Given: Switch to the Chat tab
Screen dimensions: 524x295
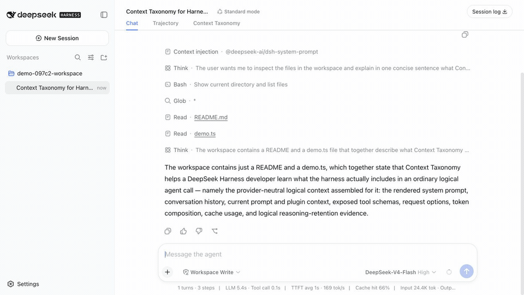Looking at the screenshot, I should coord(132,23).
